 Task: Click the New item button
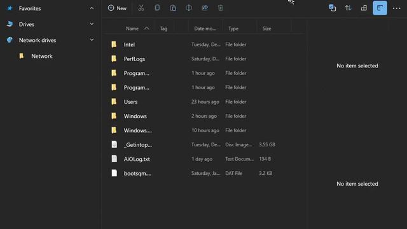tap(117, 8)
